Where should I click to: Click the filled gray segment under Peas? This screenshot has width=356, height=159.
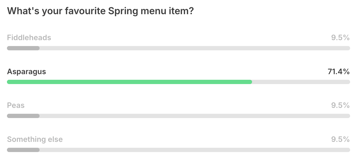(23, 116)
